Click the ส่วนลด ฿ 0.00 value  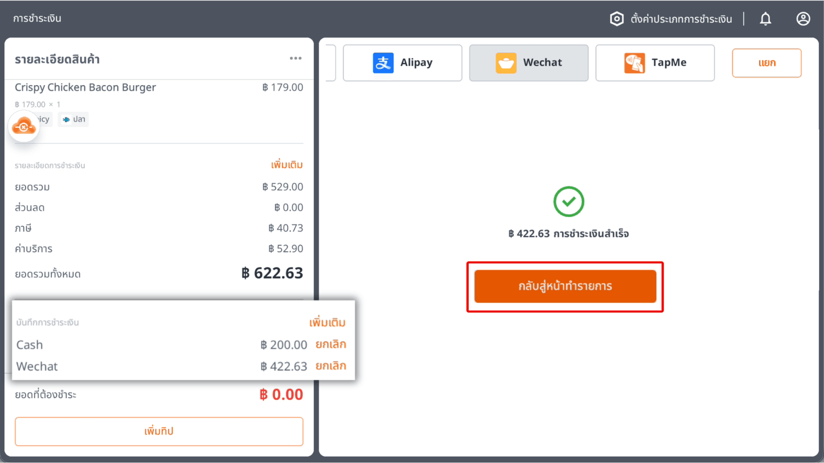[288, 207]
